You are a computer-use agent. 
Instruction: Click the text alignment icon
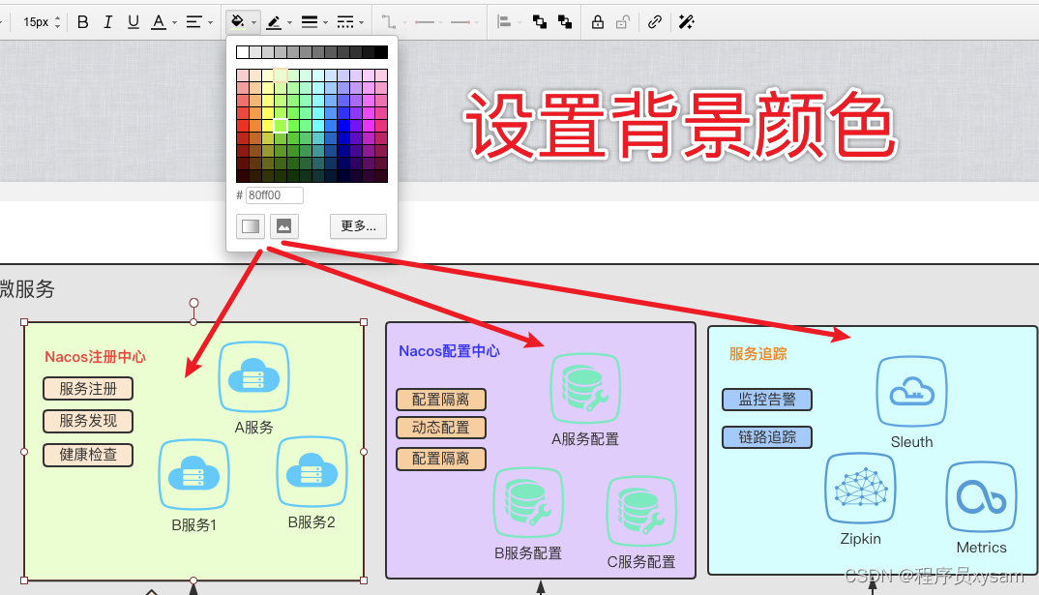tap(193, 22)
